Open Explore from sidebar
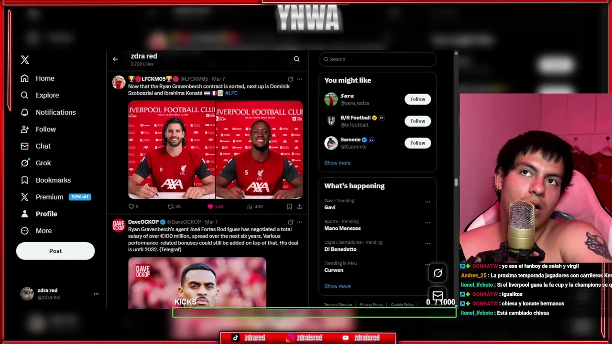 click(40, 95)
